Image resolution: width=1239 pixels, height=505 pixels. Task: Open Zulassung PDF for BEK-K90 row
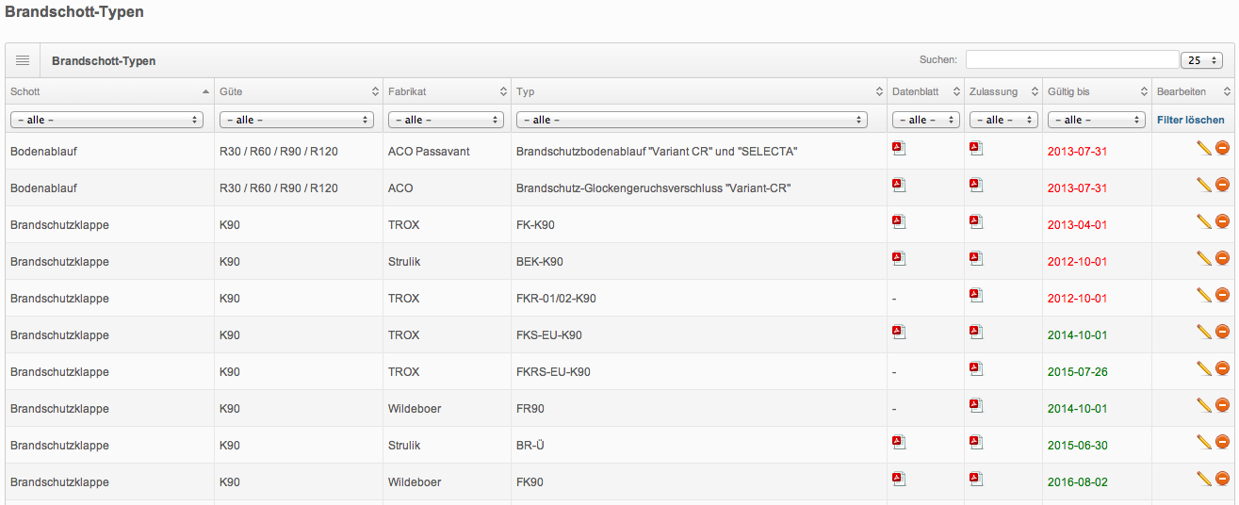pos(976,258)
